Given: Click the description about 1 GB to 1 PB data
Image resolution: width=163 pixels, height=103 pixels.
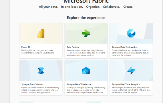Looking at the screenshot, I should tap(131, 90).
